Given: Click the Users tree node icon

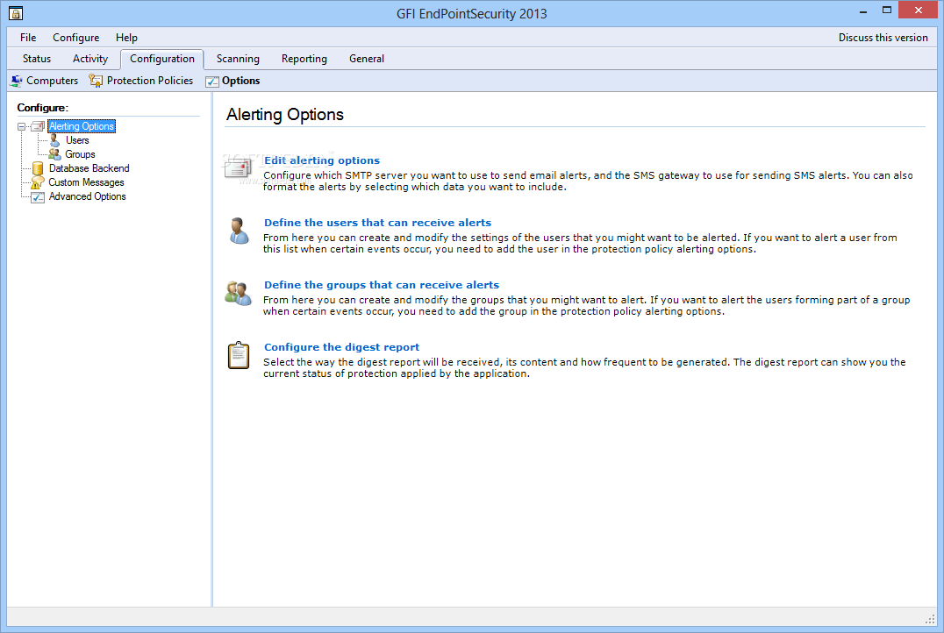Looking at the screenshot, I should coord(54,140).
